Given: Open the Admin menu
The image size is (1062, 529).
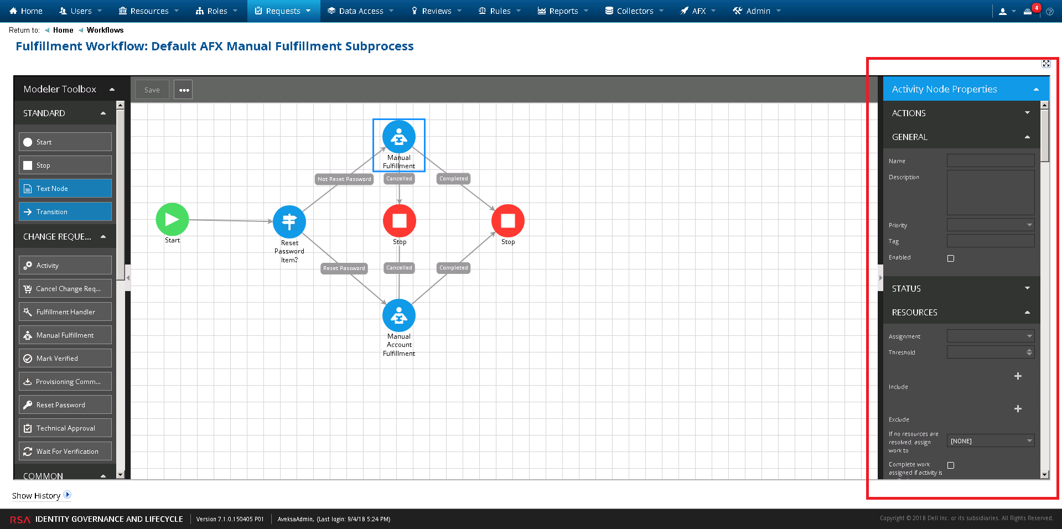Looking at the screenshot, I should pyautogui.click(x=756, y=11).
